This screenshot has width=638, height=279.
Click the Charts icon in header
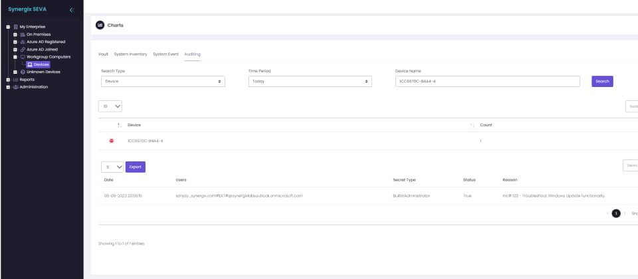tap(100, 25)
